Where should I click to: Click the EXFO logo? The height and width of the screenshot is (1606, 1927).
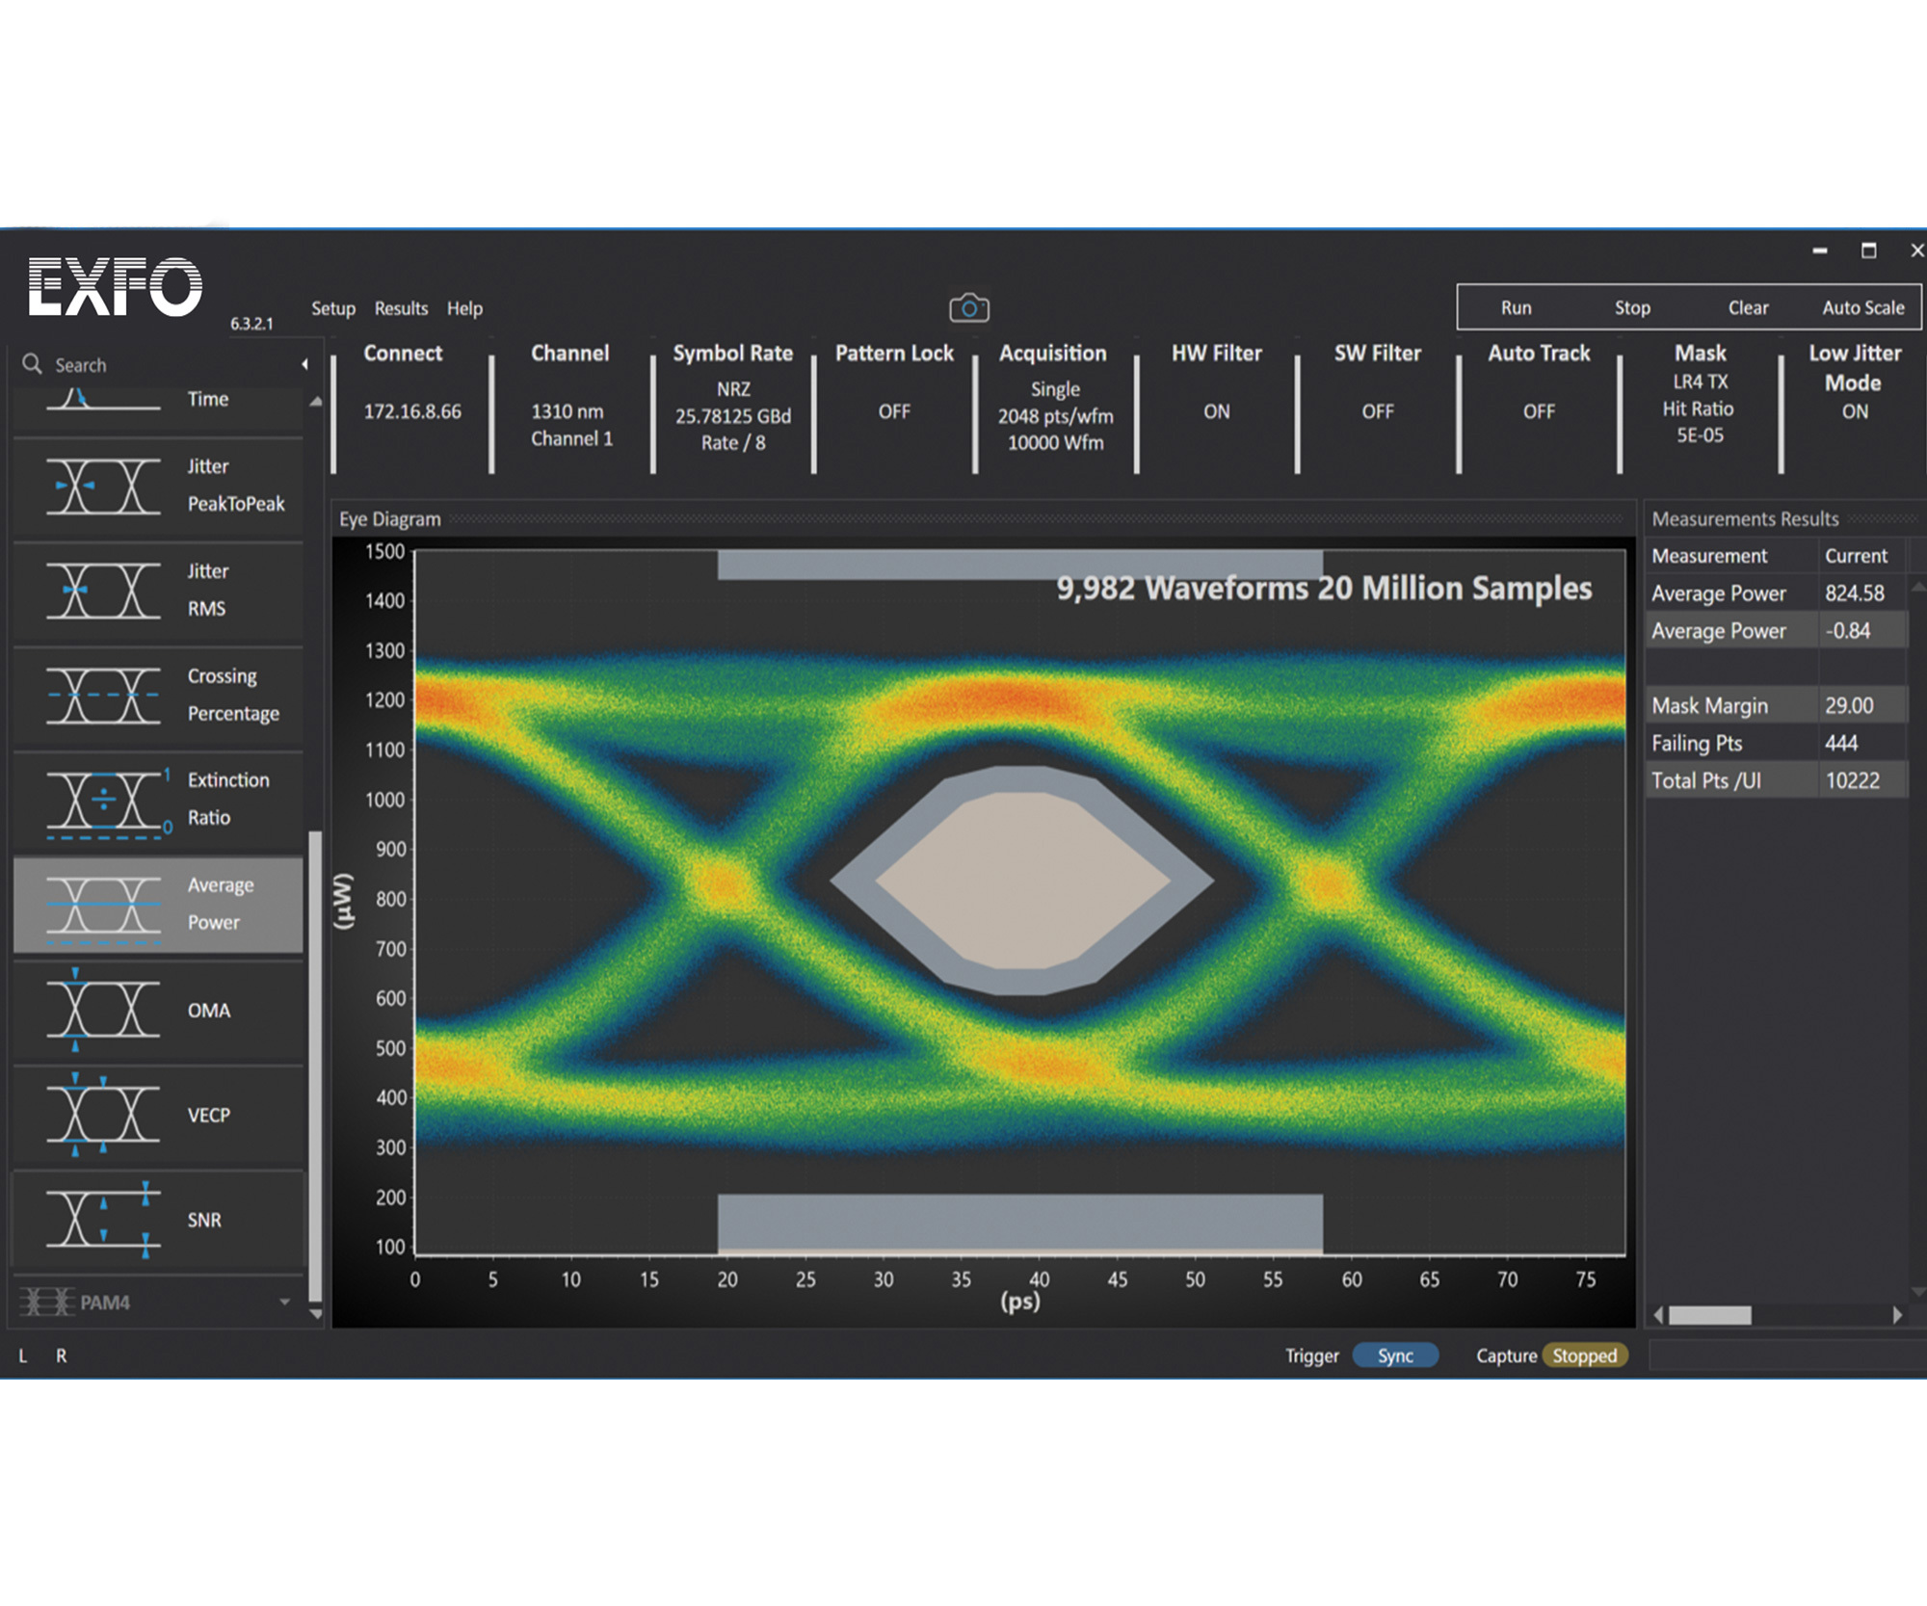(116, 286)
